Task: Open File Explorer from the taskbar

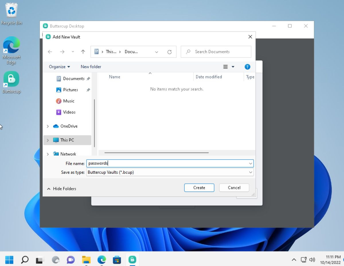Action: click(x=86, y=260)
